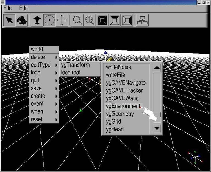Image resolution: width=211 pixels, height=172 pixels.
Task: Switch to the top-shaded box view icon
Action: pyautogui.click(x=115, y=20)
